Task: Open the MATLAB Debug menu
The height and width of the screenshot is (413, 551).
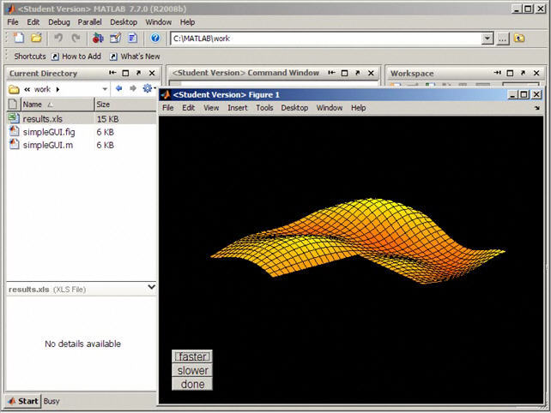Action: [59, 22]
